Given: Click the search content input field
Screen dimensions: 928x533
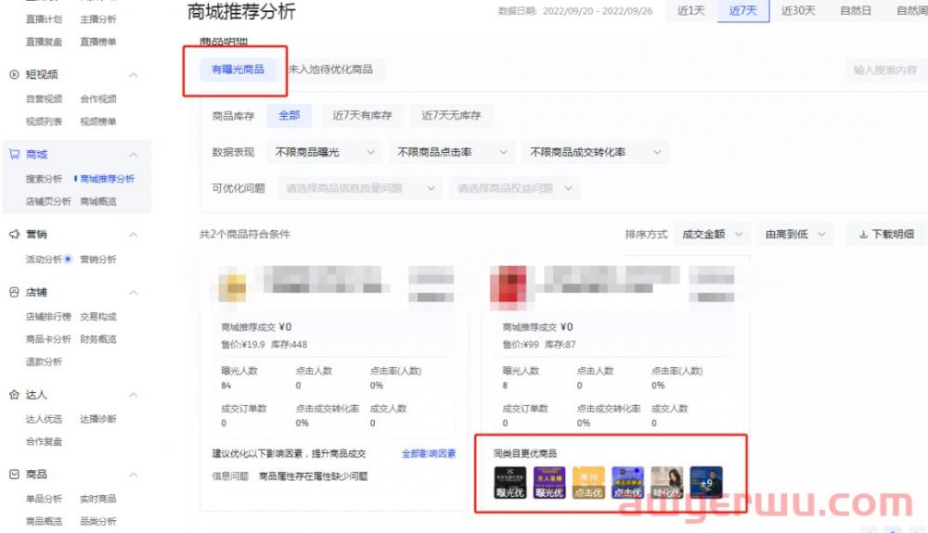Looking at the screenshot, I should pyautogui.click(x=884, y=70).
